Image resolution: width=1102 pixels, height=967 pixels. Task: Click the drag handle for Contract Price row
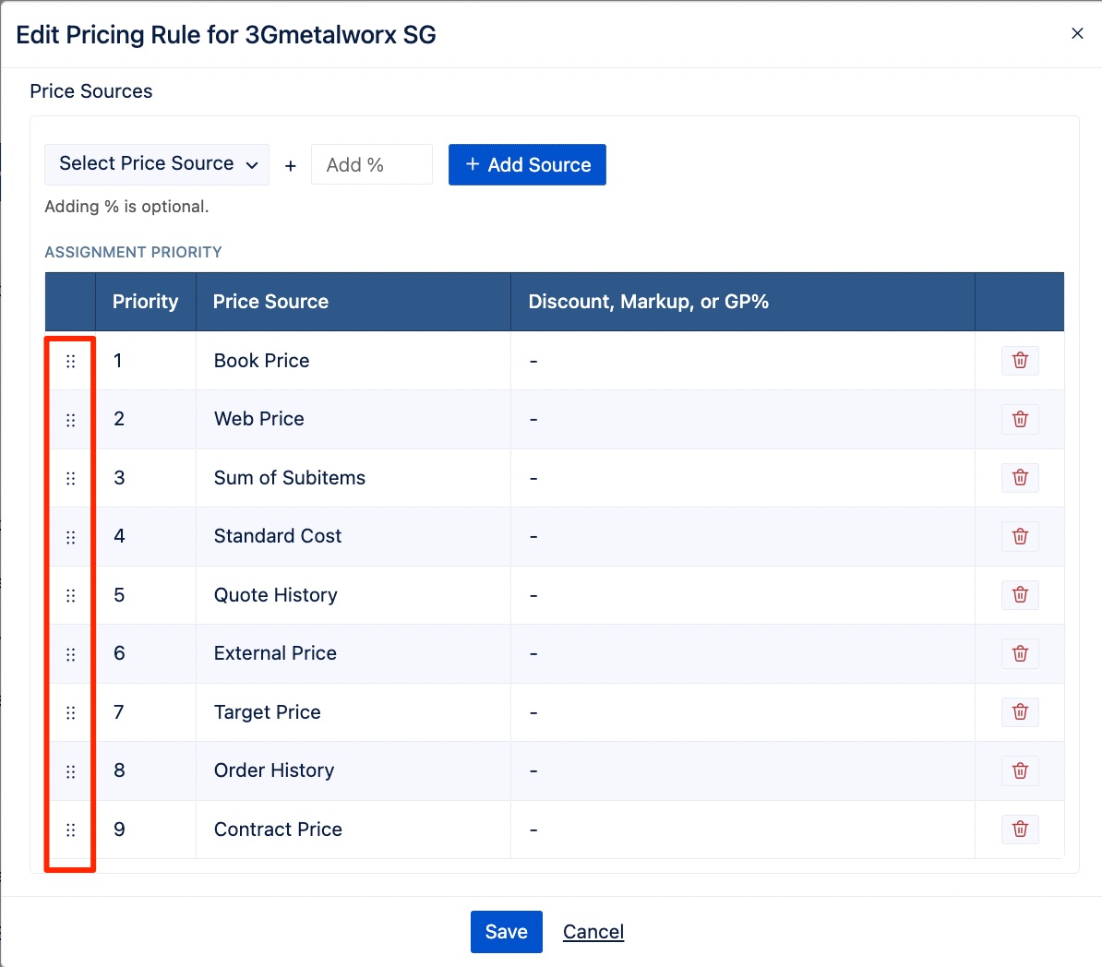(x=70, y=830)
